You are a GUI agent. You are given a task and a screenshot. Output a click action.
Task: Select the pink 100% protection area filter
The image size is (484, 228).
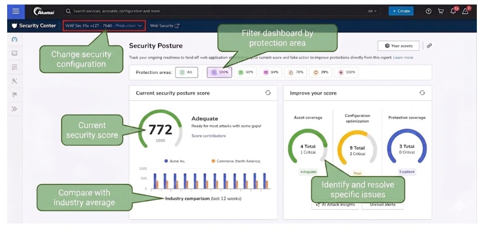[347, 72]
